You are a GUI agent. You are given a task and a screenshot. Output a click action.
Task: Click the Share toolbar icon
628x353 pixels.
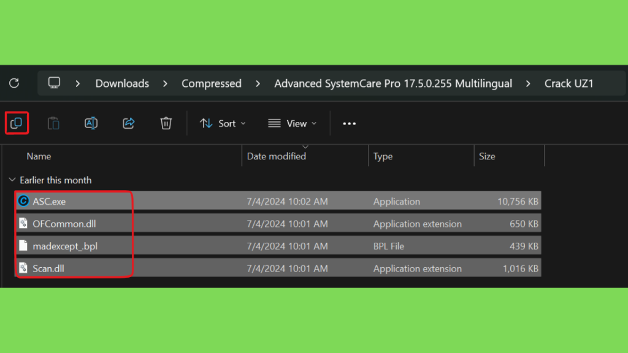point(129,123)
